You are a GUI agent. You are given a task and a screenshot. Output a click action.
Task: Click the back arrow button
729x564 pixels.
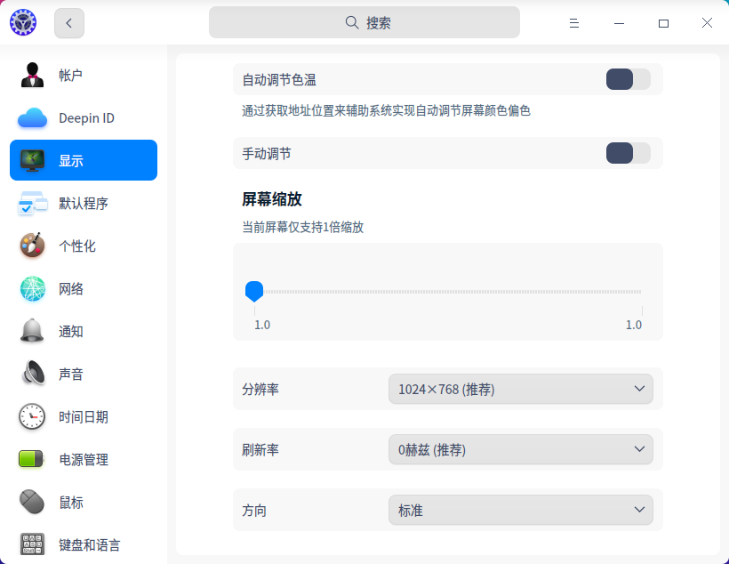click(68, 22)
